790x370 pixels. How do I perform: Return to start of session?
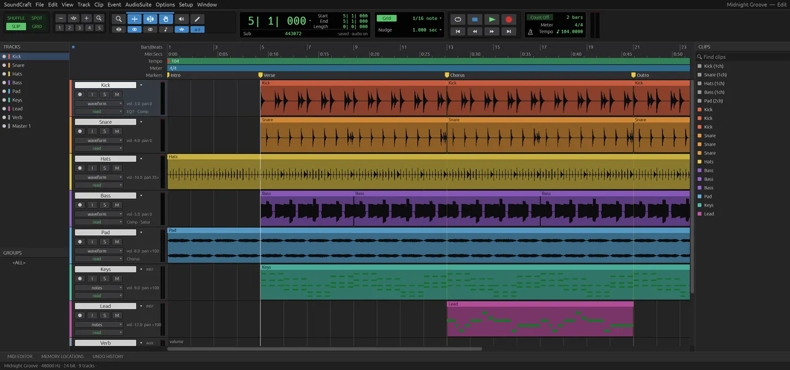pyautogui.click(x=458, y=32)
